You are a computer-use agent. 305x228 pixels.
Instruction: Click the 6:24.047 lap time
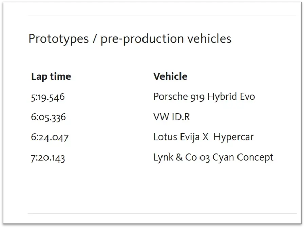pyautogui.click(x=50, y=137)
